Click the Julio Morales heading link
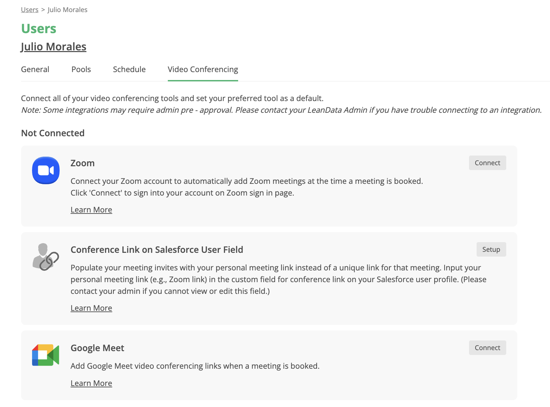 [x=53, y=47]
